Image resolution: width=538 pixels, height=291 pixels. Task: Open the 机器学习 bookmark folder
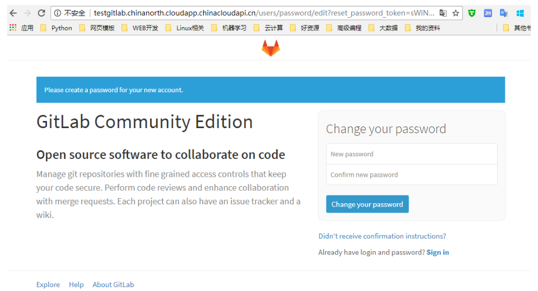pyautogui.click(x=229, y=28)
